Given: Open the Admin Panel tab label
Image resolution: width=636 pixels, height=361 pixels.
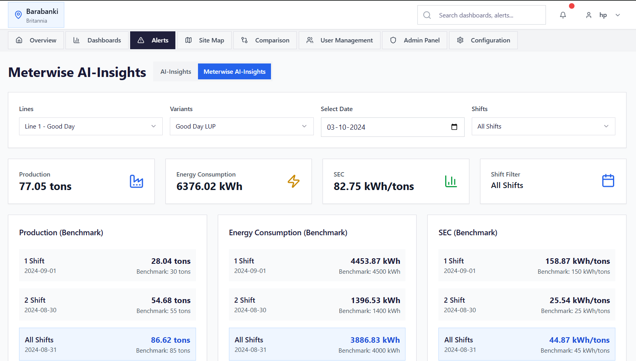Looking at the screenshot, I should [422, 40].
